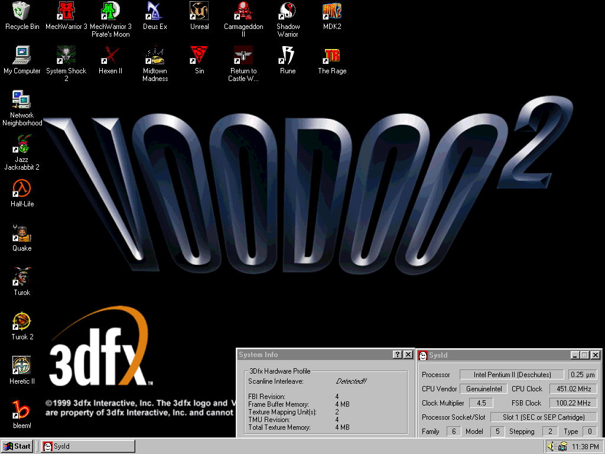The width and height of the screenshot is (605, 454).
Task: Click the '3Dfx Hardware Profile' group label
Action: click(279, 371)
